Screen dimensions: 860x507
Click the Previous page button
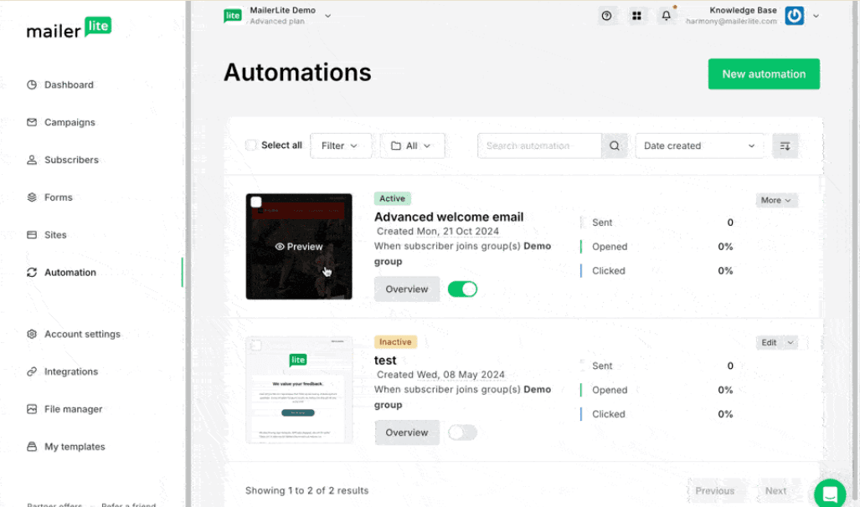click(714, 490)
